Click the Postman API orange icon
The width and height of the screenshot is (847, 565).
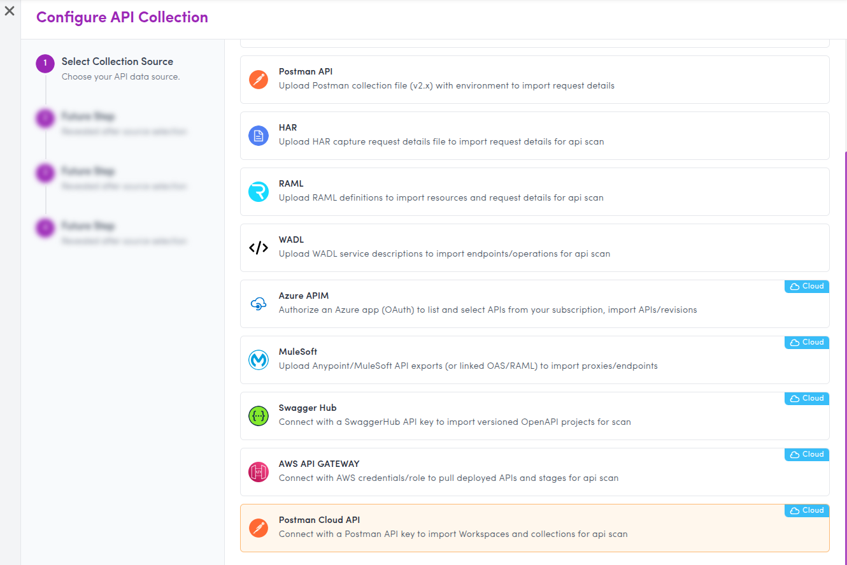(258, 80)
